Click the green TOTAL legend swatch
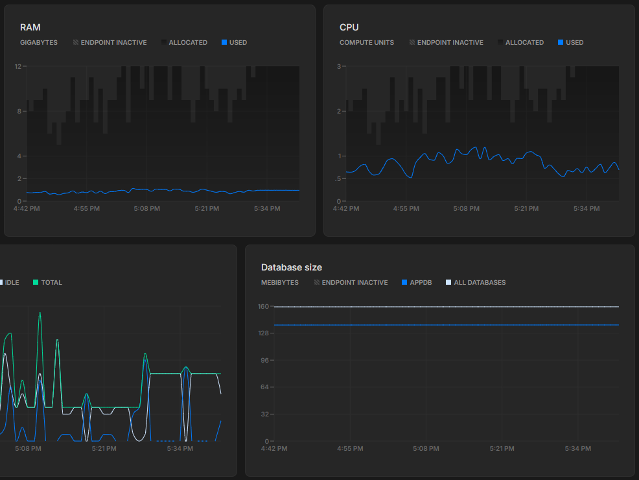 coord(36,283)
